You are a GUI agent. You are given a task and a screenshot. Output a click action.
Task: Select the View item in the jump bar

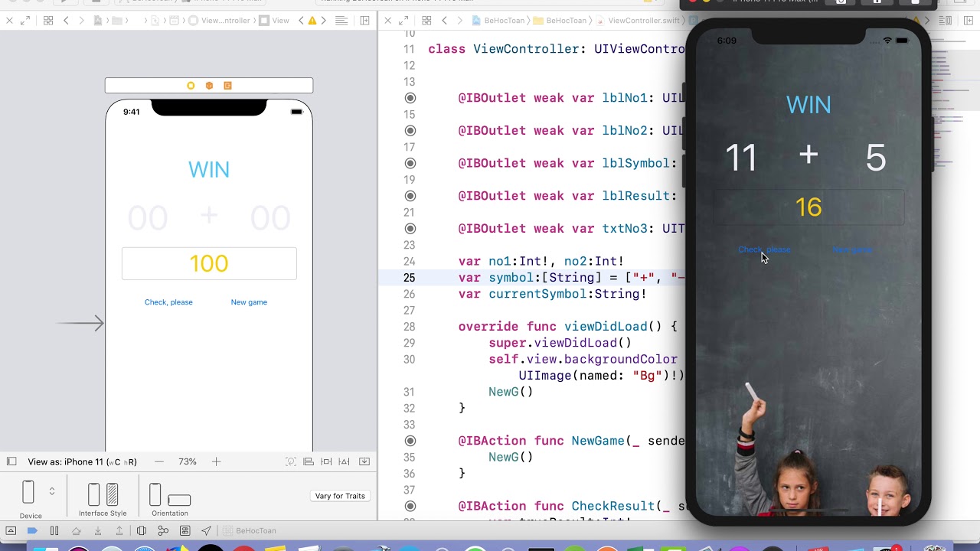click(x=274, y=21)
